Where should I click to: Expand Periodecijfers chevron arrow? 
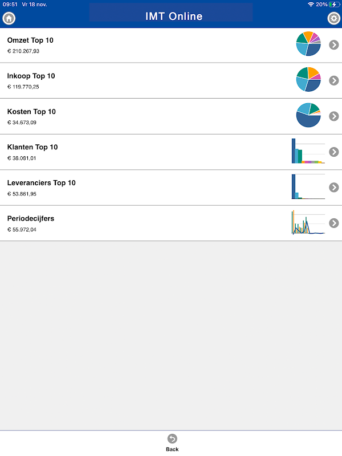[x=334, y=223]
